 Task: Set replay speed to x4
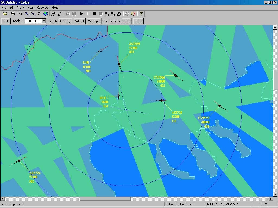point(113,14)
